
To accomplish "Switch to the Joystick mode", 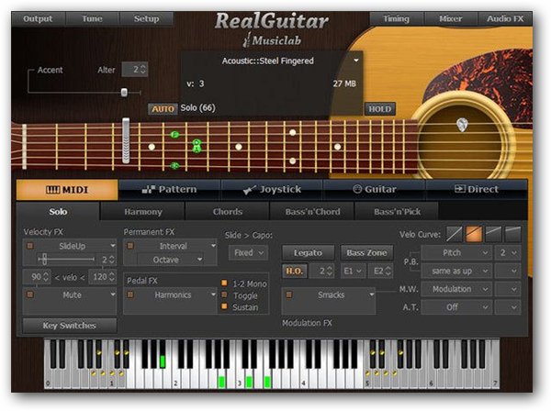I will tap(272, 190).
